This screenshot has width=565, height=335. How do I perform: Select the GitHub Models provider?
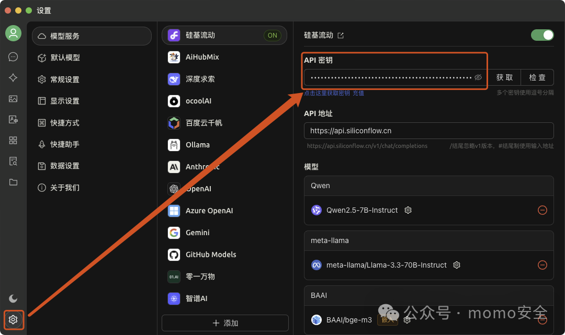click(224, 255)
